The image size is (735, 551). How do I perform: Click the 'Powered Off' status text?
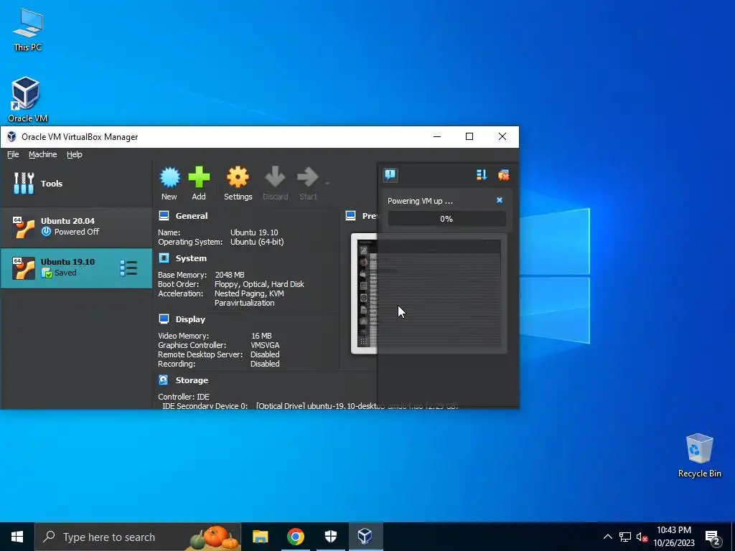click(x=76, y=232)
